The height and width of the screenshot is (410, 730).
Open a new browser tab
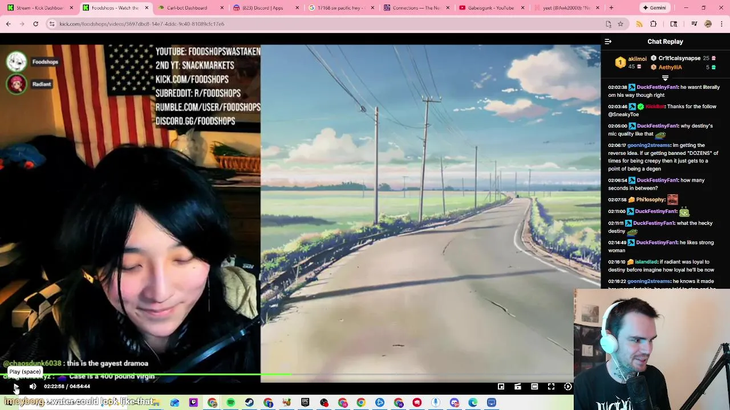coord(611,8)
